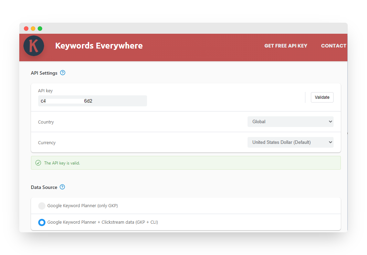
Task: Focus the API key input field
Action: coord(93,101)
